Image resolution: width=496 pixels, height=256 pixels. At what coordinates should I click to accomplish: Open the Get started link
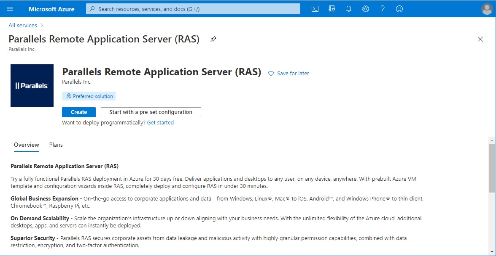point(160,122)
